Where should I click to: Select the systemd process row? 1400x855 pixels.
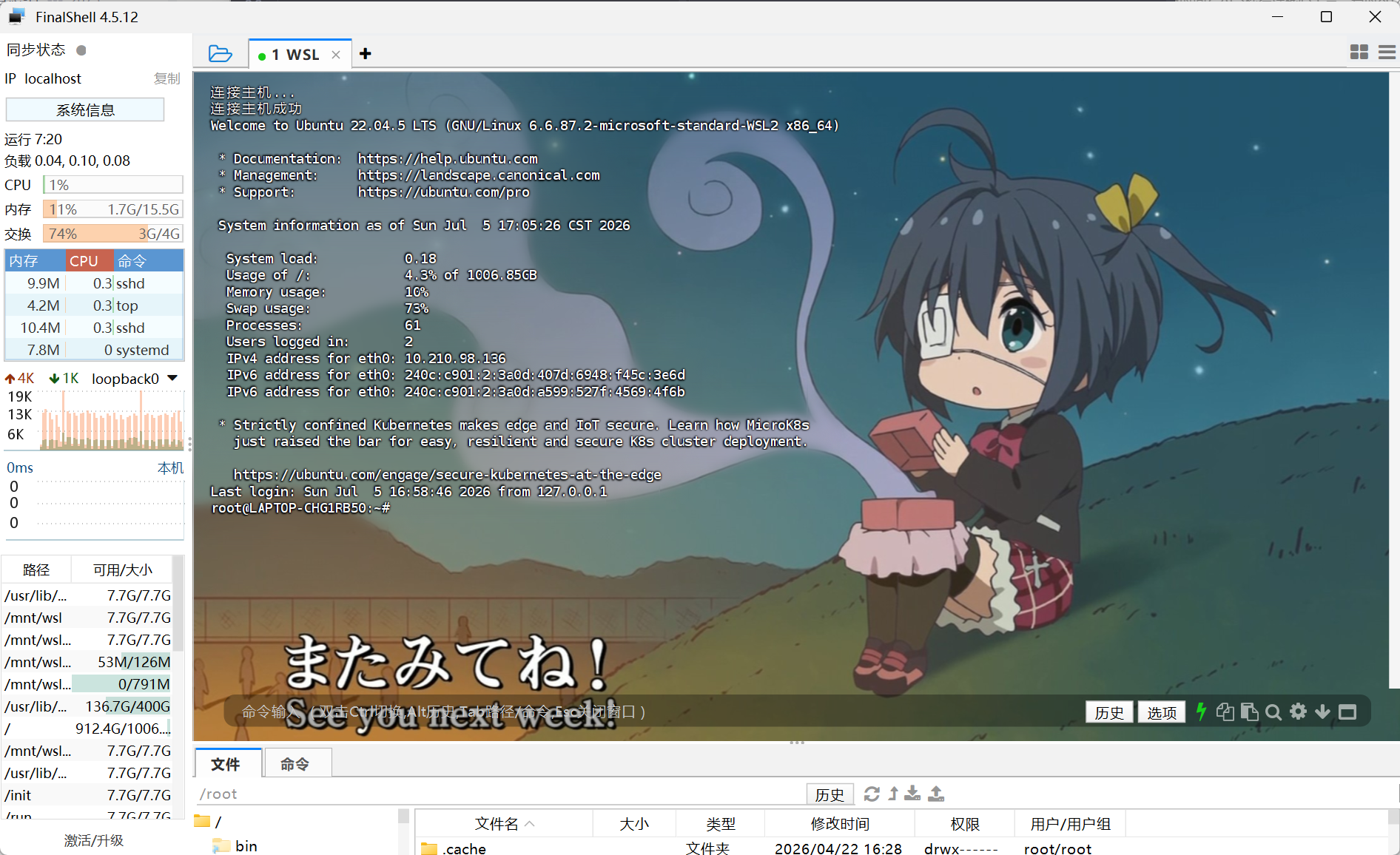coord(94,350)
